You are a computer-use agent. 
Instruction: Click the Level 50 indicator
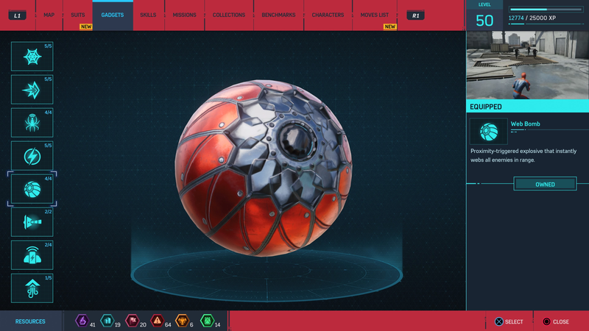coord(484,15)
